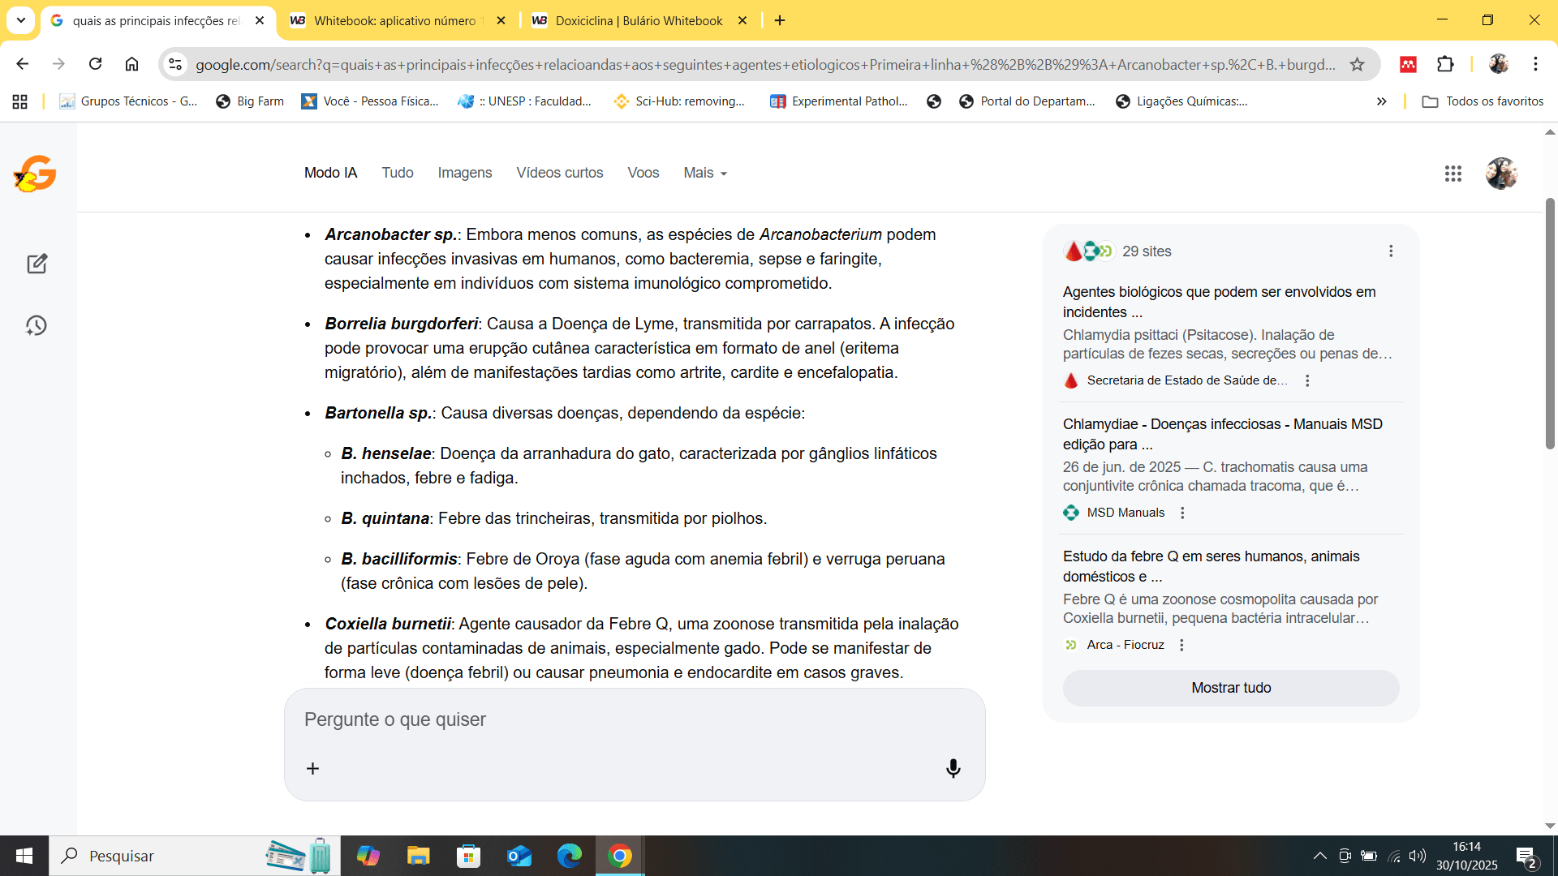Screen dimensions: 1558x876
Task: Select the Tudo search tab
Action: point(398,173)
